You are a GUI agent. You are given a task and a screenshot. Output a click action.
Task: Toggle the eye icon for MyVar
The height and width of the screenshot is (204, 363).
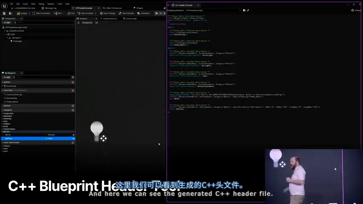(x=73, y=135)
